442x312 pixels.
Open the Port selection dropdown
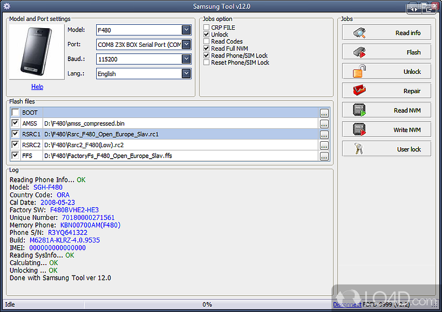pos(186,44)
